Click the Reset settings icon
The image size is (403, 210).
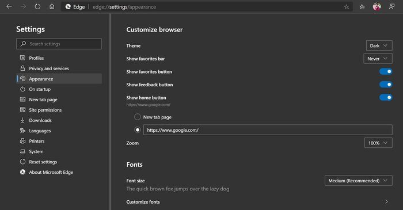click(x=22, y=162)
